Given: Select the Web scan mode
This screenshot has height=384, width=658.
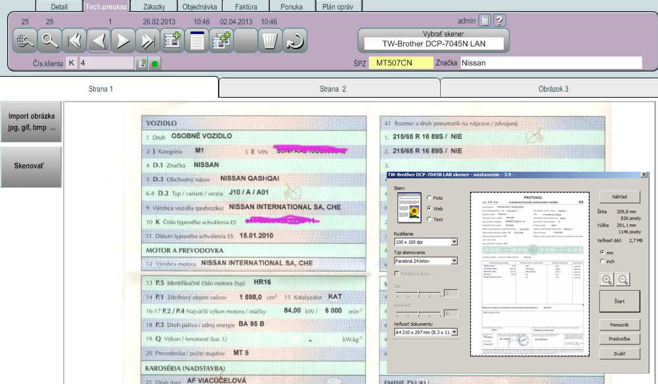Looking at the screenshot, I should pyautogui.click(x=429, y=208).
